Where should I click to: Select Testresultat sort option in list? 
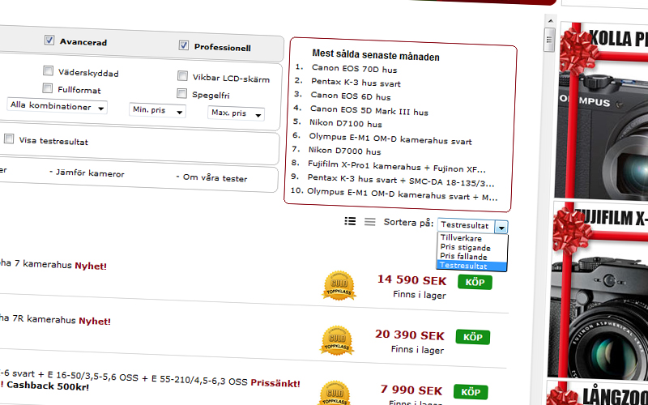472,266
